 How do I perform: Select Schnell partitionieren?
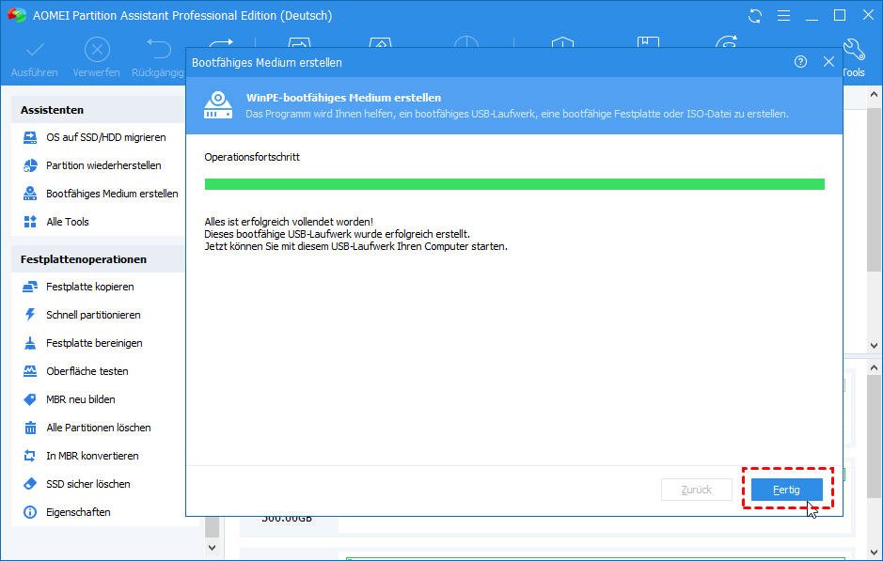coord(93,315)
